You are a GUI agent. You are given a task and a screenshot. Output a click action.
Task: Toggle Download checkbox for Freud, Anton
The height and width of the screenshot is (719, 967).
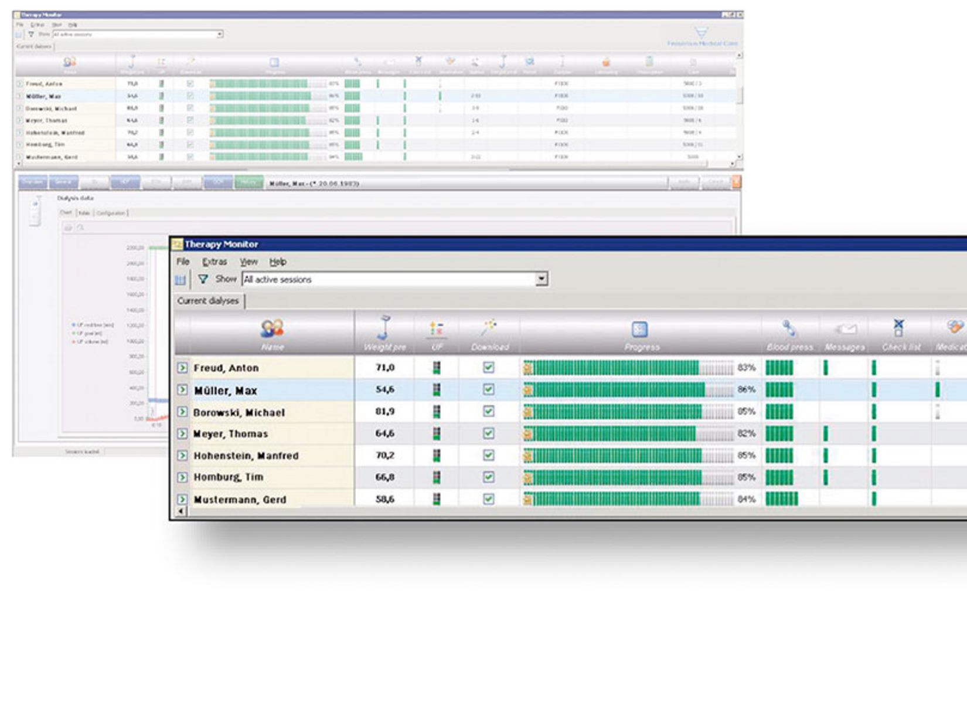click(488, 368)
